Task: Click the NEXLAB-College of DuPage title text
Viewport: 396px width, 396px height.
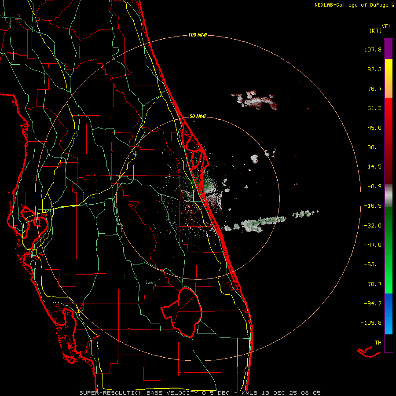Action: click(x=354, y=5)
